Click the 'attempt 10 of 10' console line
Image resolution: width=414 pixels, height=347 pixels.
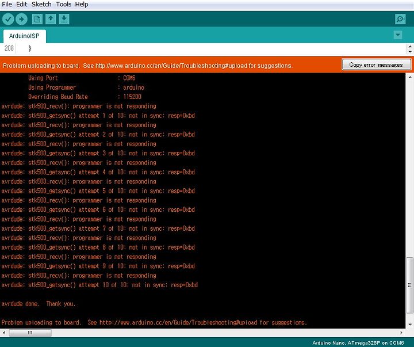99,285
